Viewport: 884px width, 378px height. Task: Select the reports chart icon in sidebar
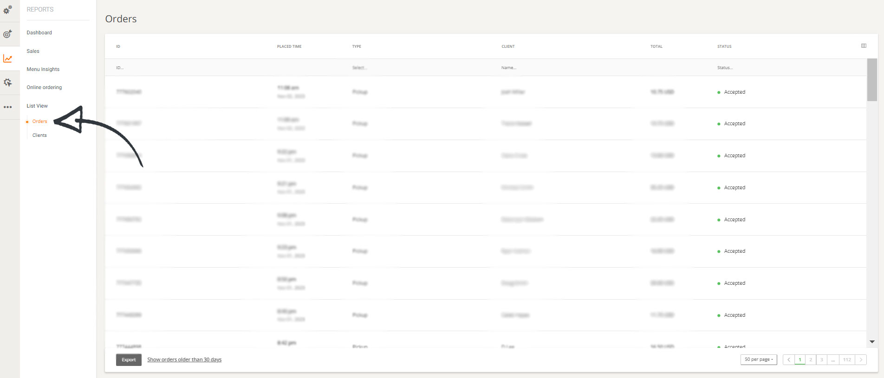pos(8,58)
